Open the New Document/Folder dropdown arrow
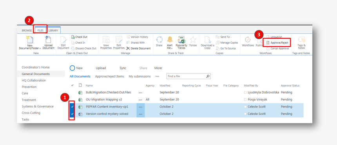 coord(40,49)
